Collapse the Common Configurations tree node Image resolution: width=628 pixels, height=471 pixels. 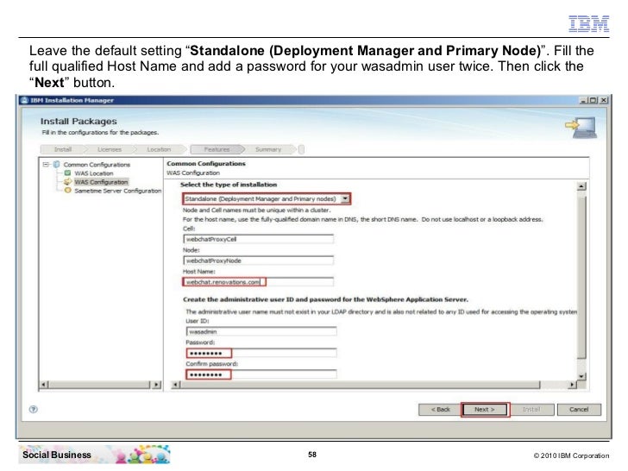coord(46,165)
